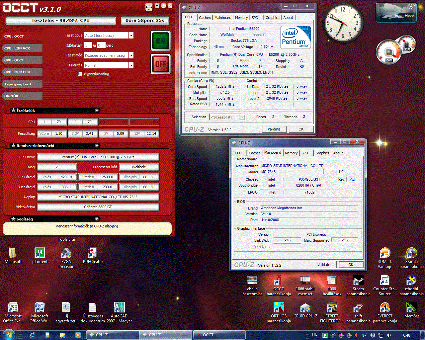The width and height of the screenshot is (425, 340).
Task: Enable the Hyperthreading checkbox
Action: (x=80, y=74)
